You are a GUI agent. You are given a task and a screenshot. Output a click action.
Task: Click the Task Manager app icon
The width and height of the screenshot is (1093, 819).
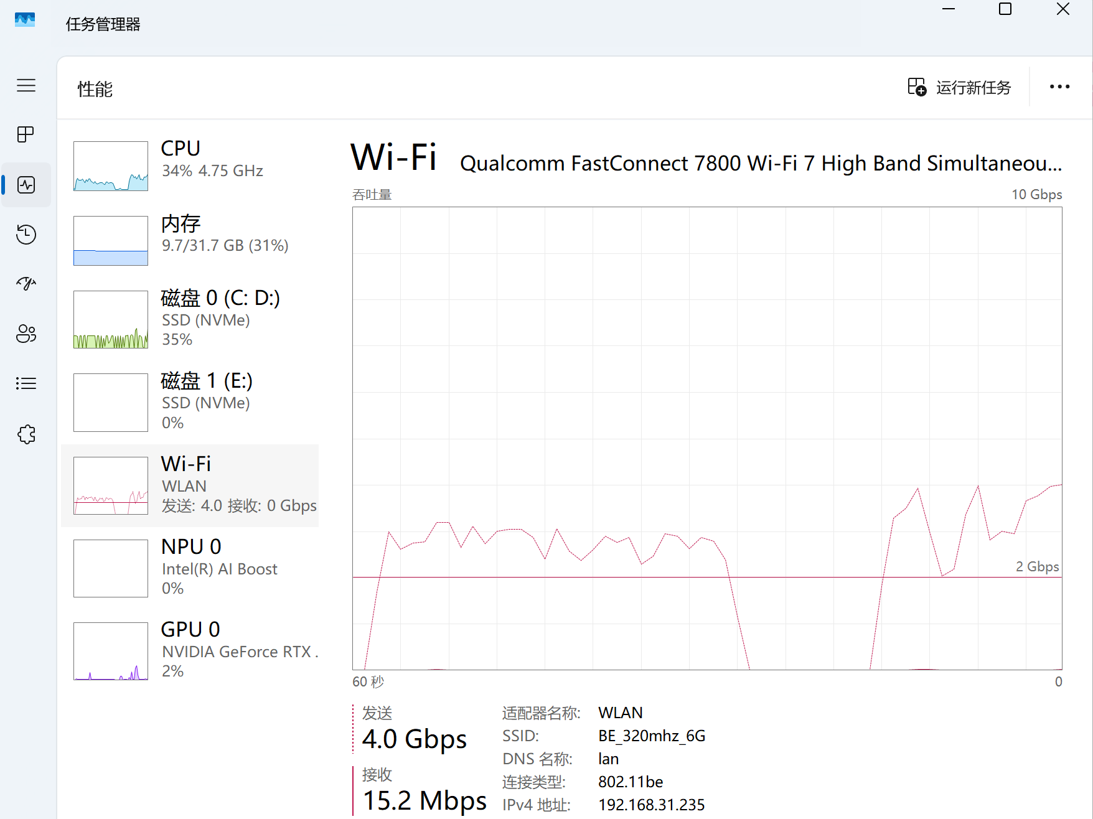(25, 21)
